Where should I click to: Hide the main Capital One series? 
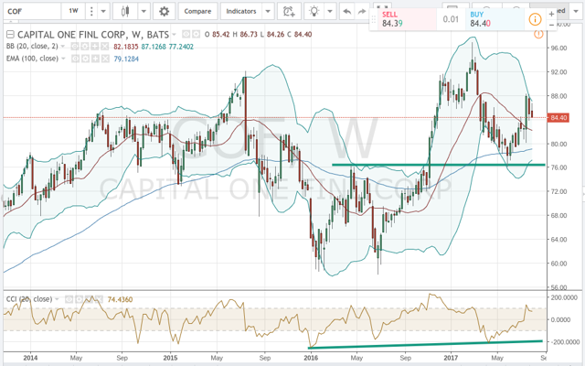point(186,35)
